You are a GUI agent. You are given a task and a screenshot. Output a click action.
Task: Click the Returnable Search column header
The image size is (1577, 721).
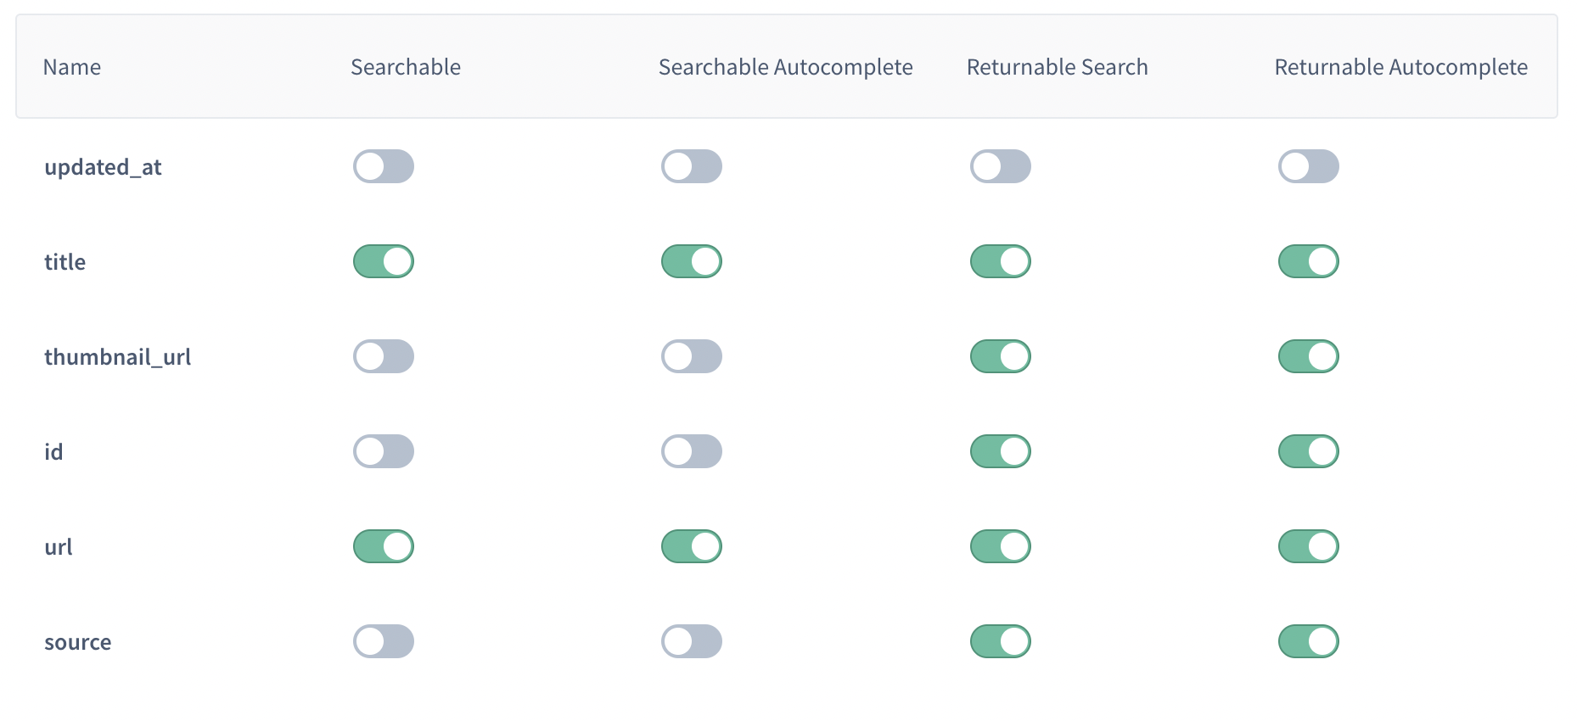[x=1057, y=67]
